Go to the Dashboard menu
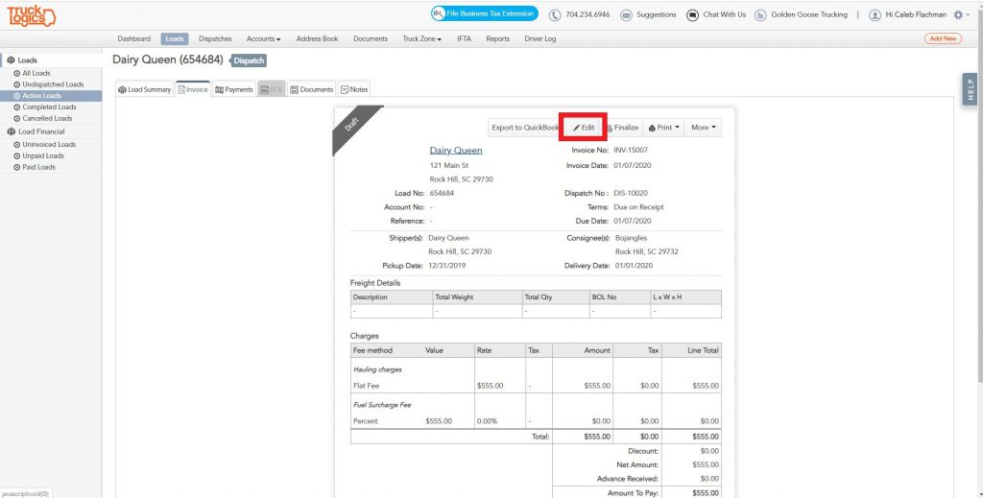Image resolution: width=983 pixels, height=498 pixels. point(134,38)
